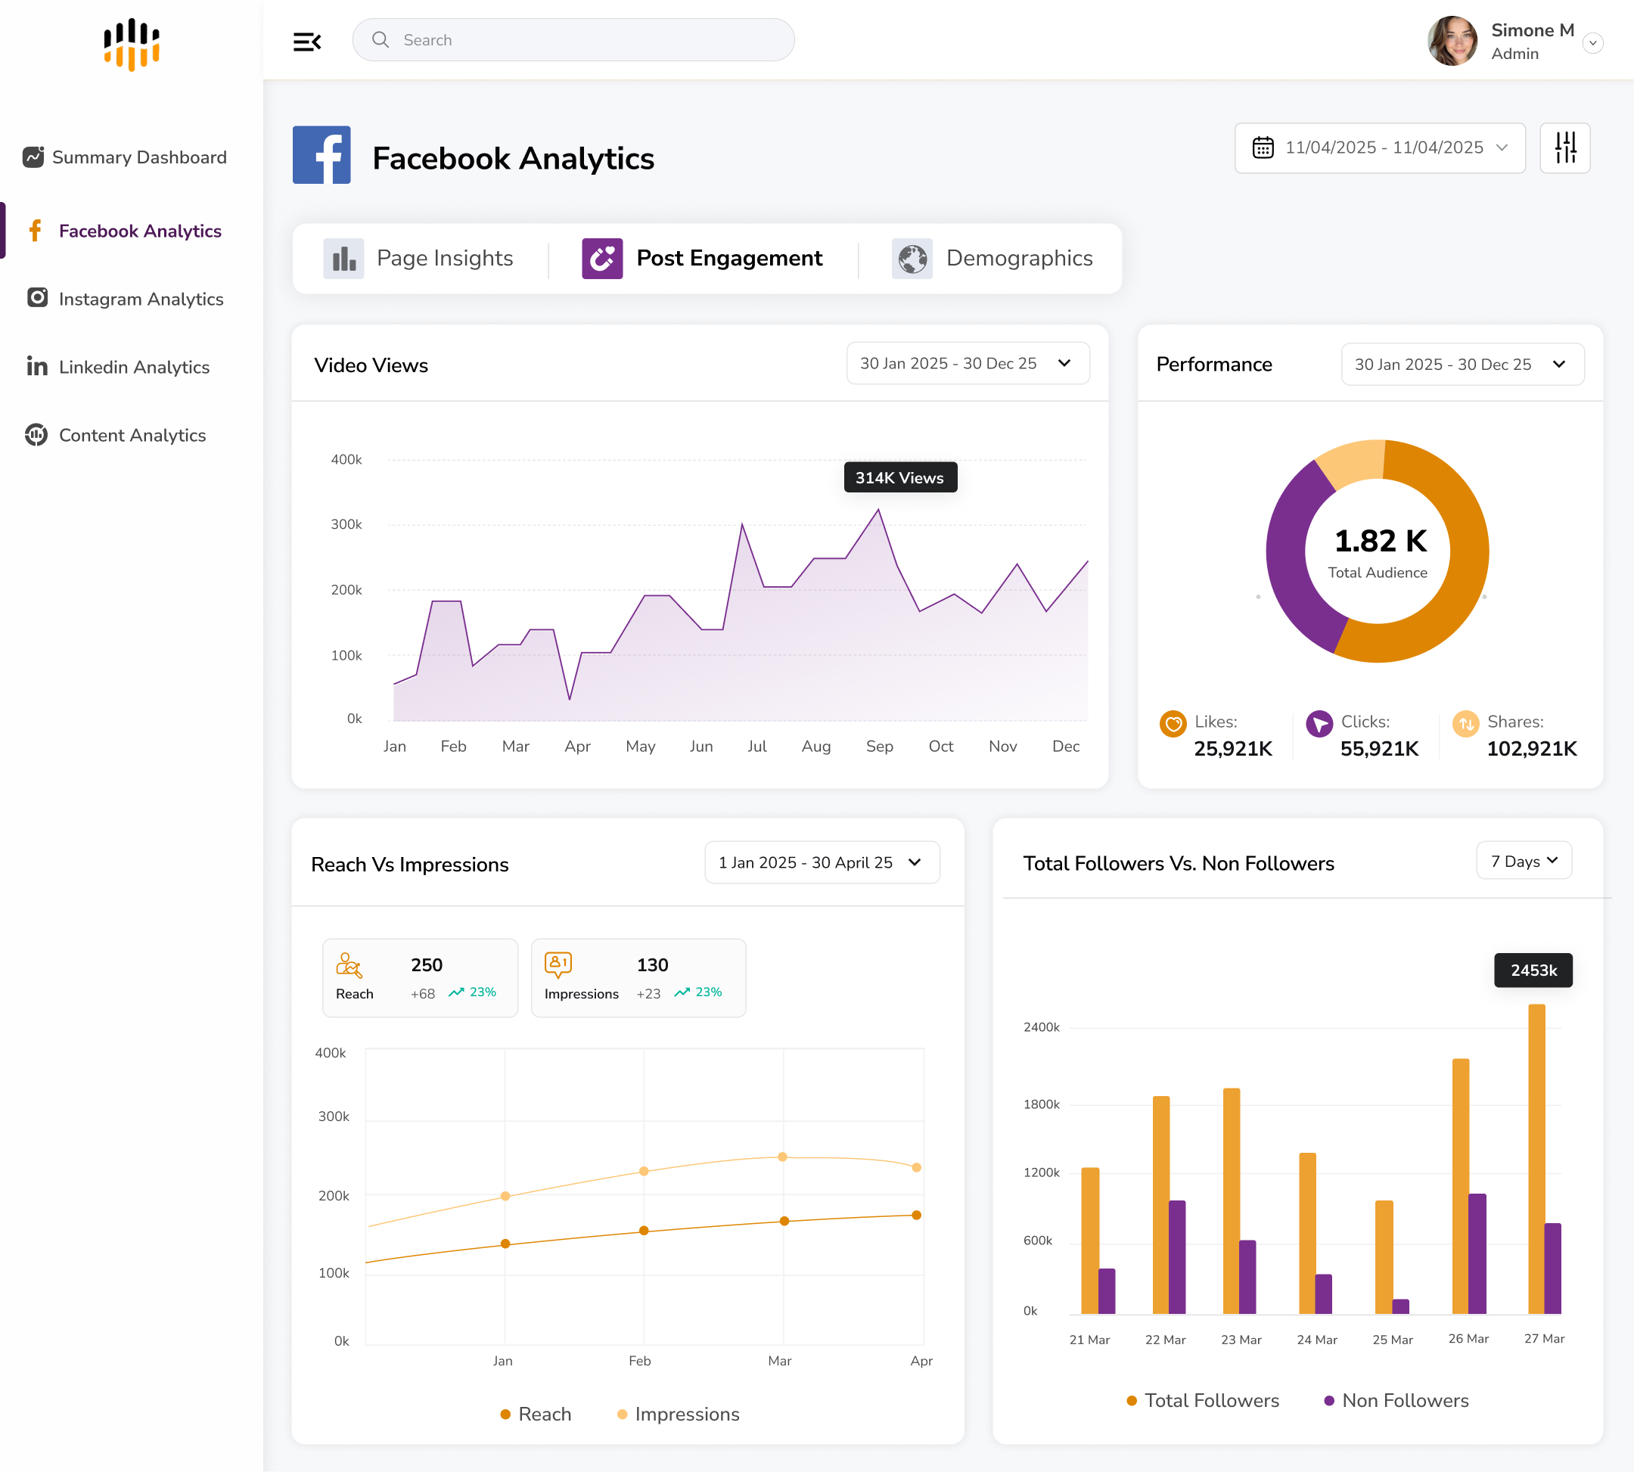
Task: Open Linkedin Analytics menu item
Action: [118, 366]
